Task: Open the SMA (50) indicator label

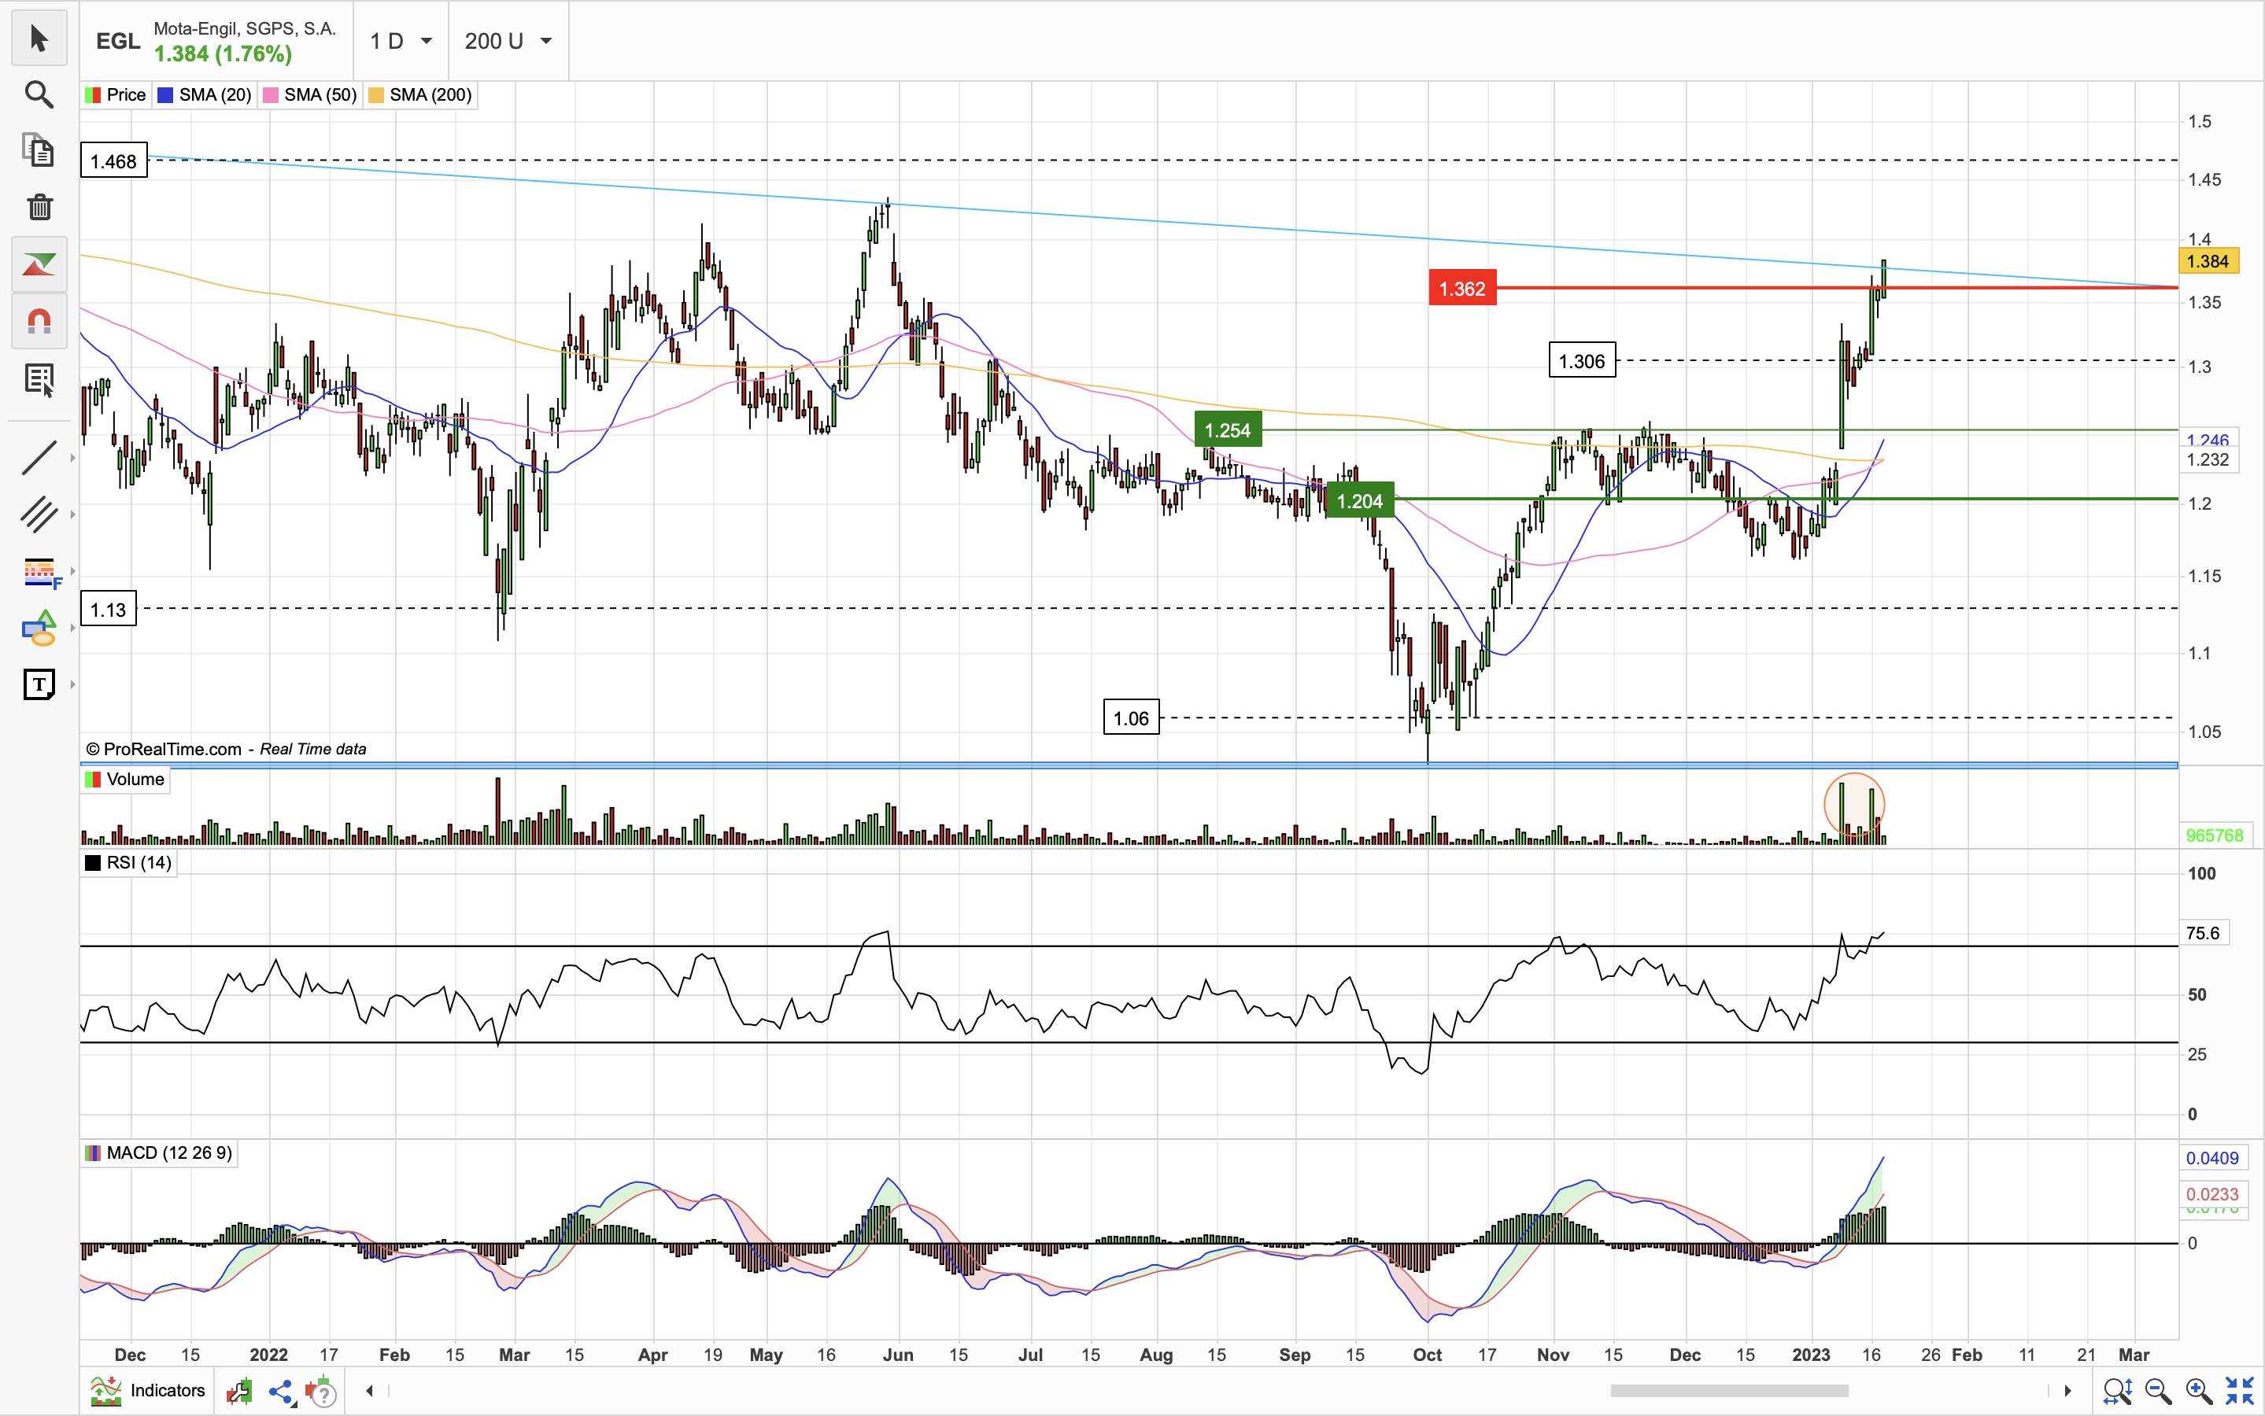Action: click(311, 95)
